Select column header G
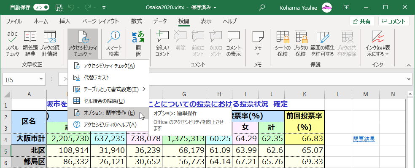This screenshot has width=415, height=168. tap(184, 94)
